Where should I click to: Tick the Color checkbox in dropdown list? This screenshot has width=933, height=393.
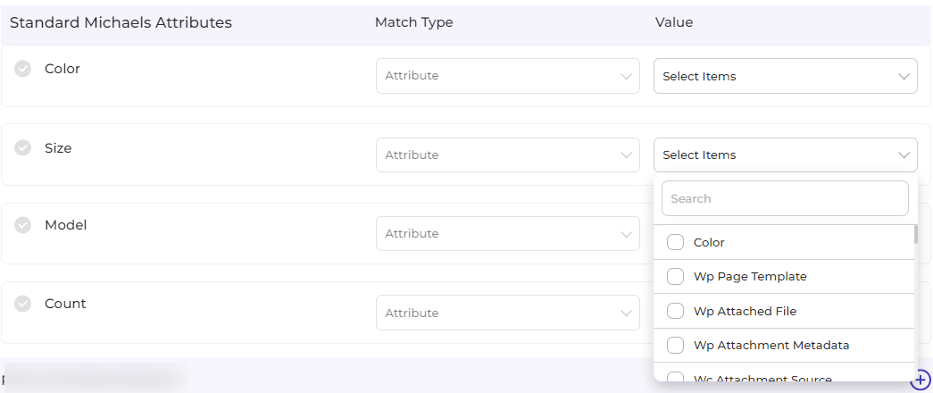(x=676, y=242)
